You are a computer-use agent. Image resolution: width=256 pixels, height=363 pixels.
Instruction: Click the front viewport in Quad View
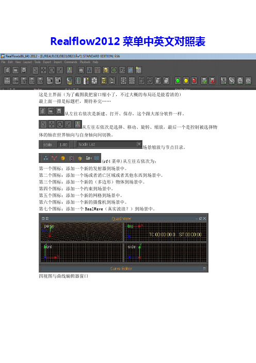coord(82,252)
